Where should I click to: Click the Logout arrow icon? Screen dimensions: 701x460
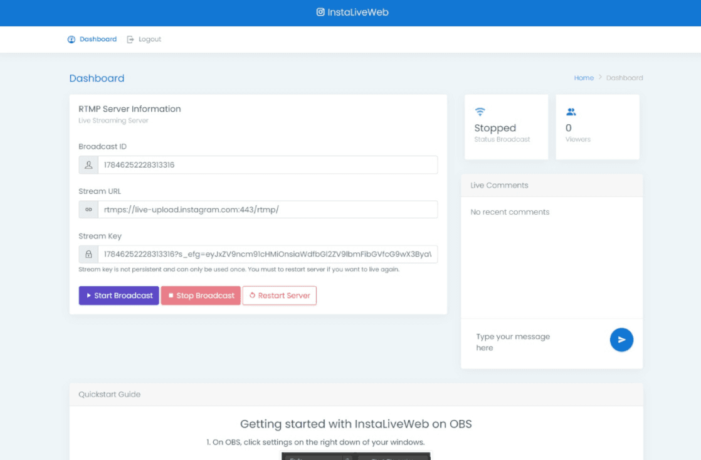pos(130,39)
